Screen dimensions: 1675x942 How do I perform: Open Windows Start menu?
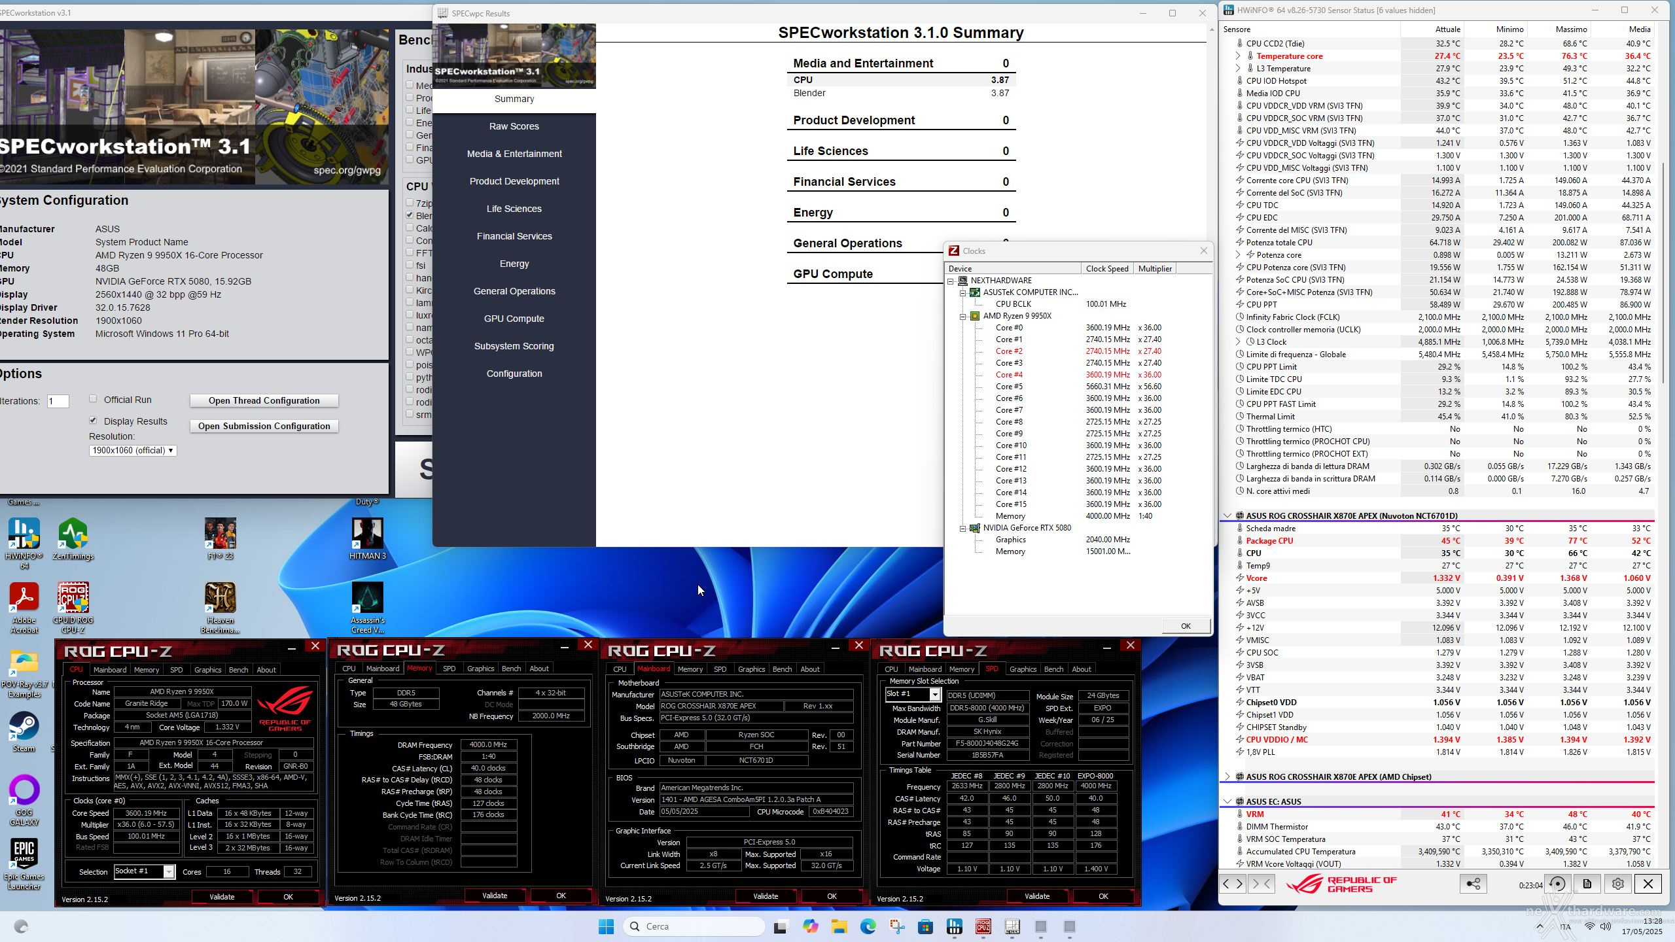[606, 926]
